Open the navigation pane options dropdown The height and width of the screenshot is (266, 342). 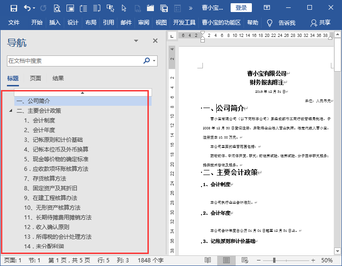(136, 41)
